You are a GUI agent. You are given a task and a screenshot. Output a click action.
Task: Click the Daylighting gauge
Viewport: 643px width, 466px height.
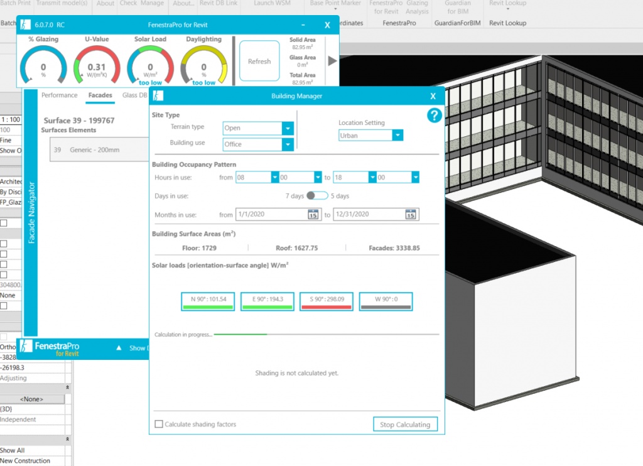coord(204,66)
